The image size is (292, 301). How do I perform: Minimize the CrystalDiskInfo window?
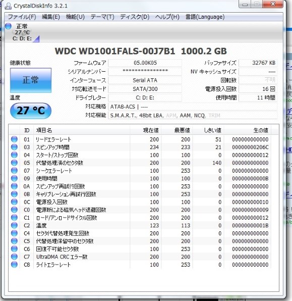[x=245, y=4]
